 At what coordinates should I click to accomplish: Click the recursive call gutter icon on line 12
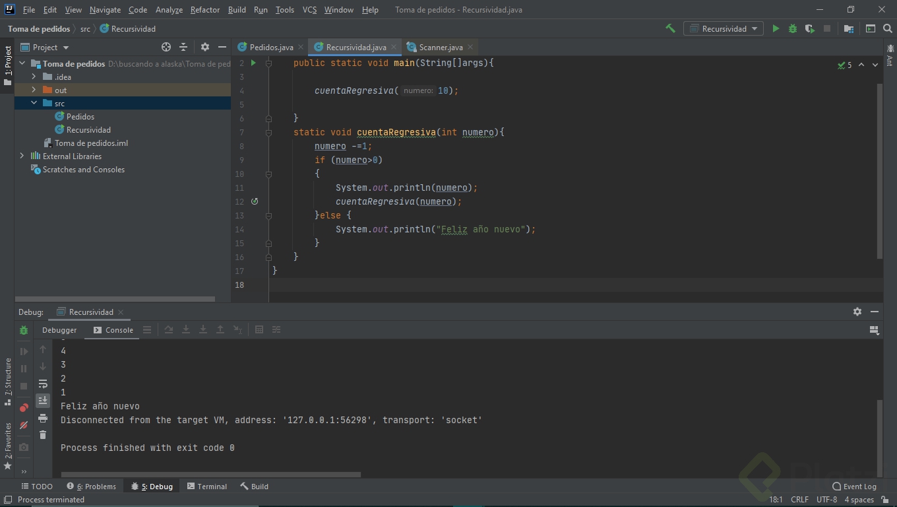[255, 201]
